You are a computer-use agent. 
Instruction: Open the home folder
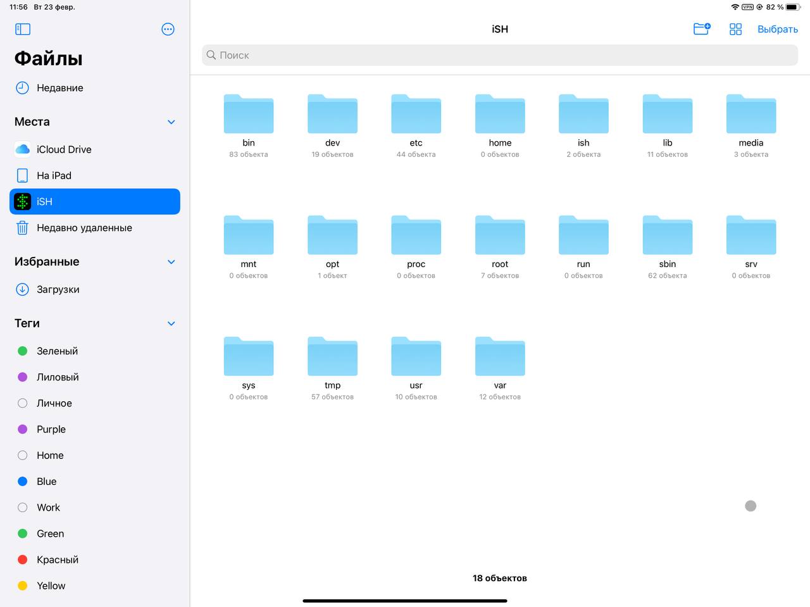[x=500, y=114]
